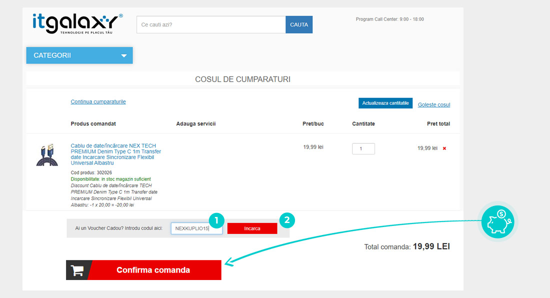
Task: Select the quantity field showing 1
Action: 363,148
